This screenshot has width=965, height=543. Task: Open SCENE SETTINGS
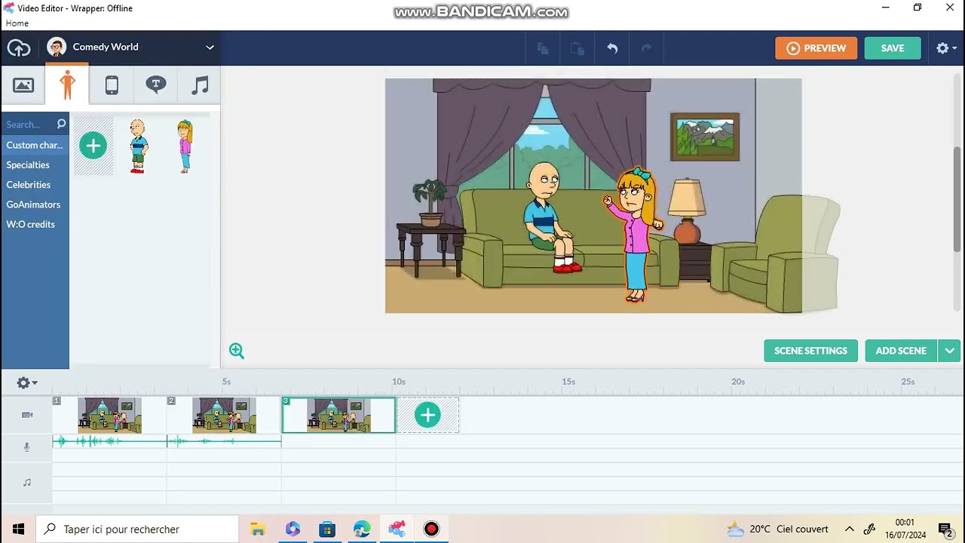pos(810,351)
